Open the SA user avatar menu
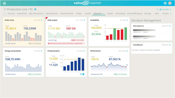175x98 pixels. [x=170, y=3]
